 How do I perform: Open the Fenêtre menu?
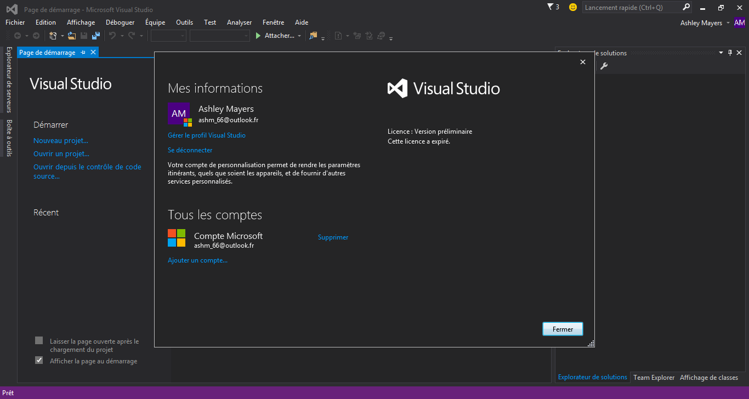pos(274,22)
